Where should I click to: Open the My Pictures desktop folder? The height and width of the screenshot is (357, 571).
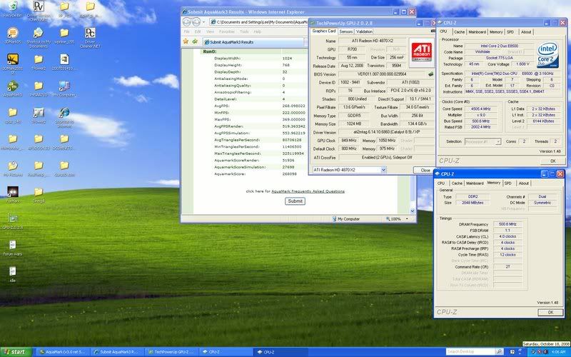coord(13,169)
